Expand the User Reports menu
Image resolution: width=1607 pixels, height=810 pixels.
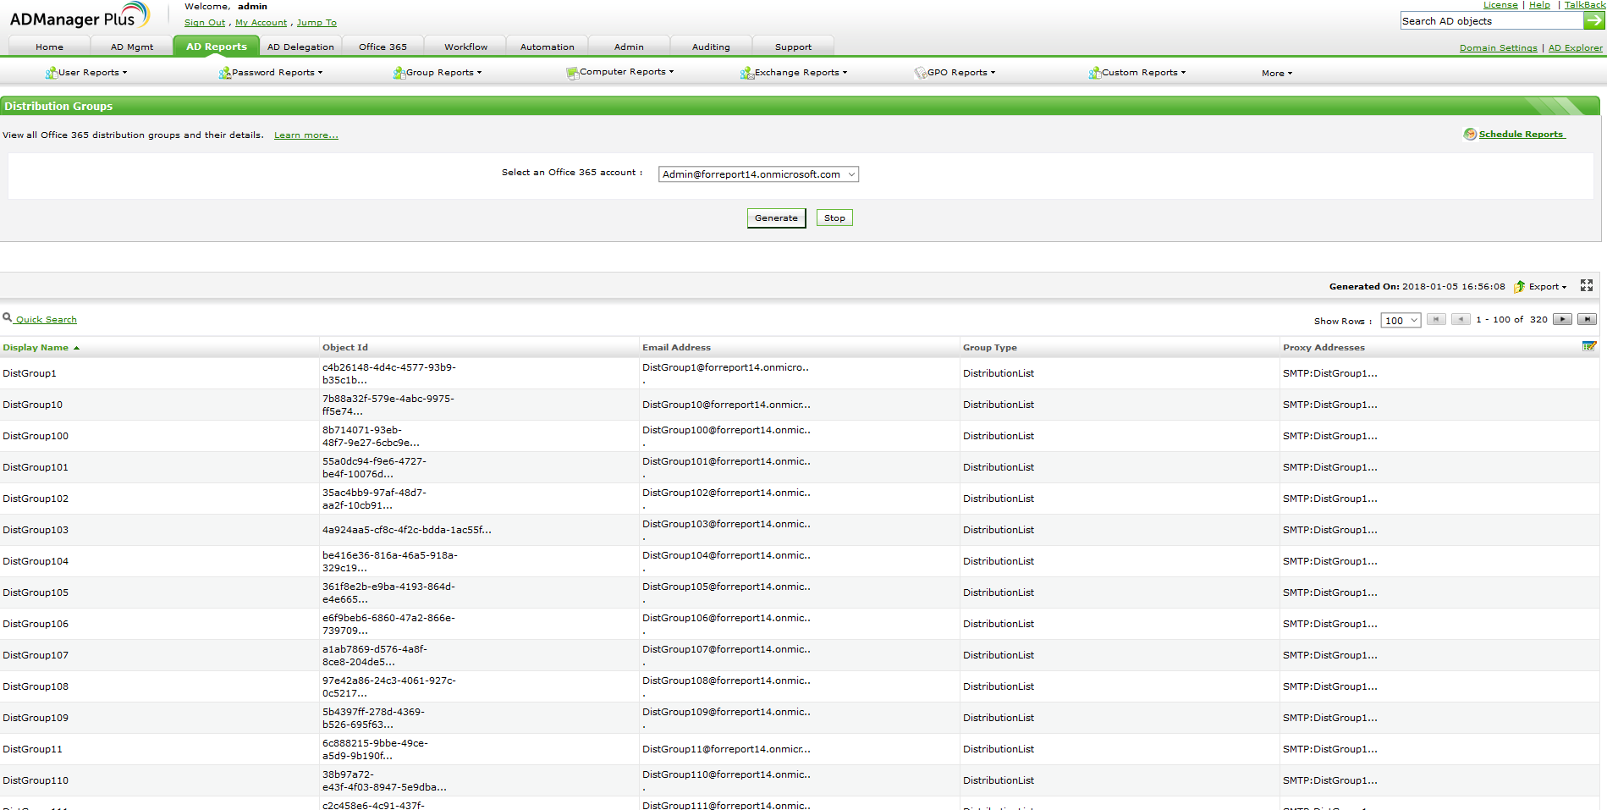87,73
